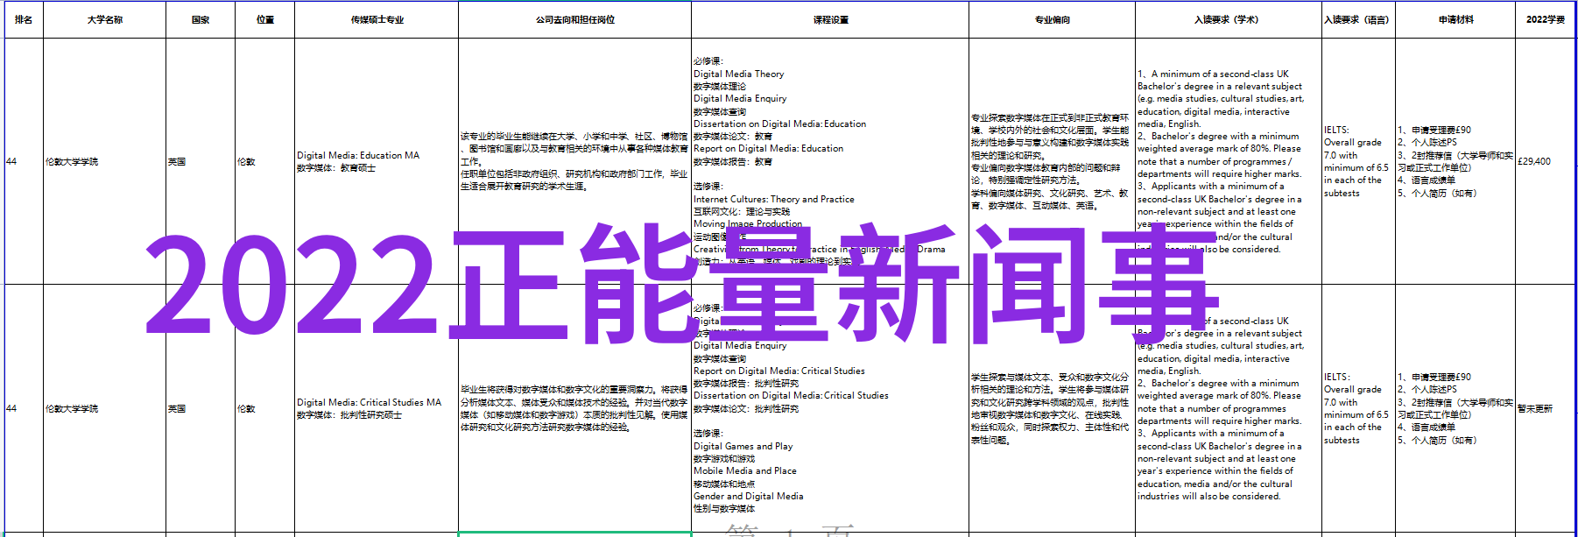The image size is (1578, 537).
Task: Select 伦敦大学学院 in the Education MA row
Action: pyautogui.click(x=104, y=161)
